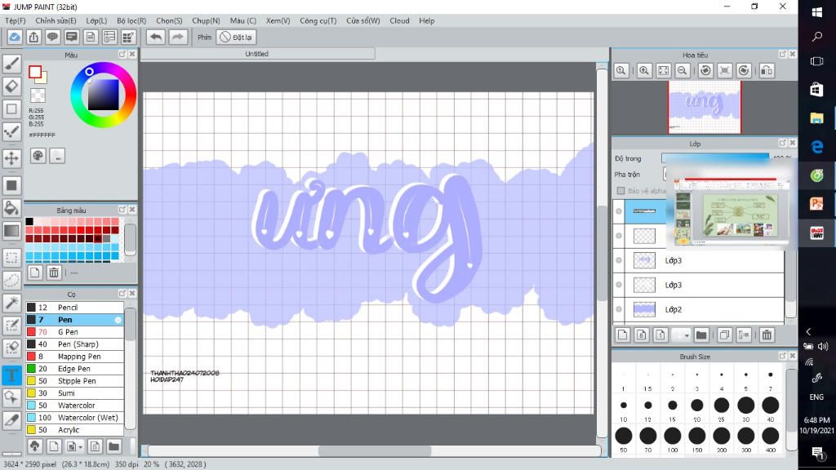Viewport: 836px width, 470px height.
Task: Choose the Acrylic brush
Action: (x=74, y=430)
